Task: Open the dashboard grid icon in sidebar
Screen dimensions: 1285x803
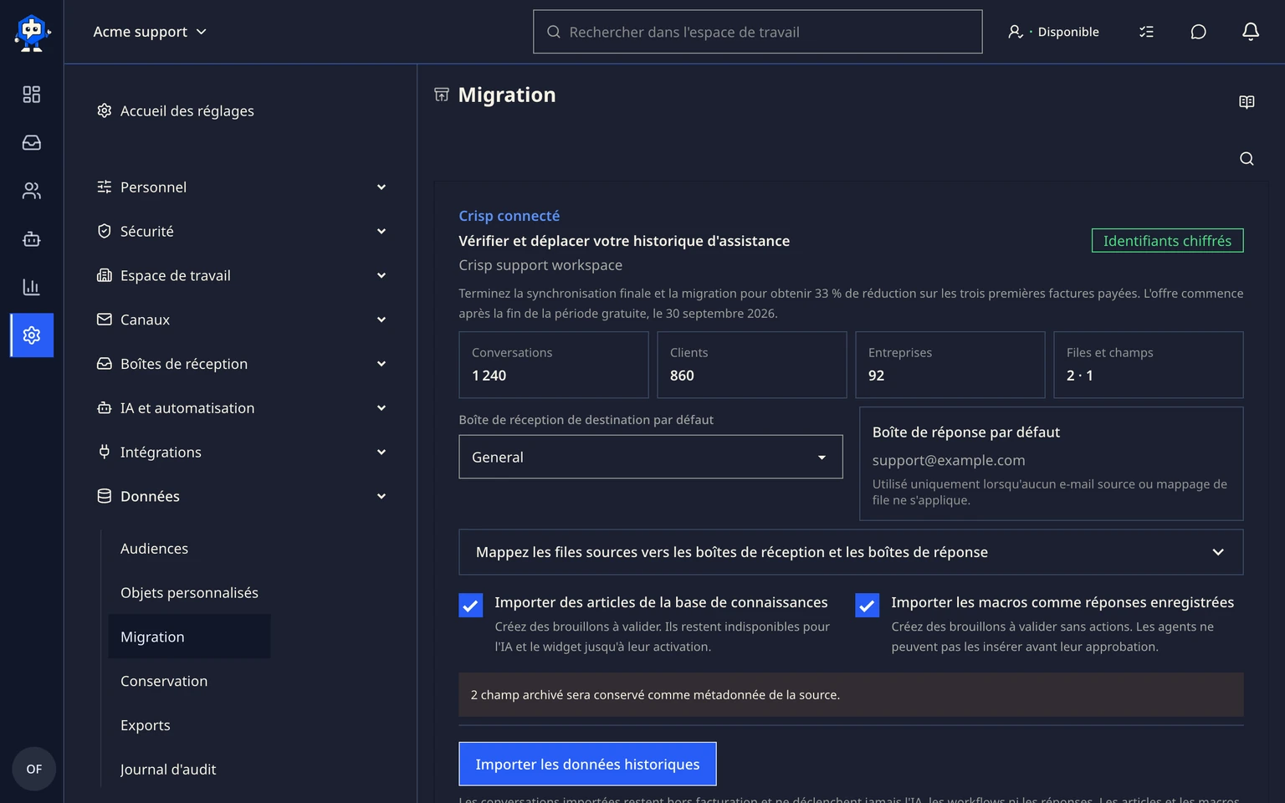Action: coord(32,95)
